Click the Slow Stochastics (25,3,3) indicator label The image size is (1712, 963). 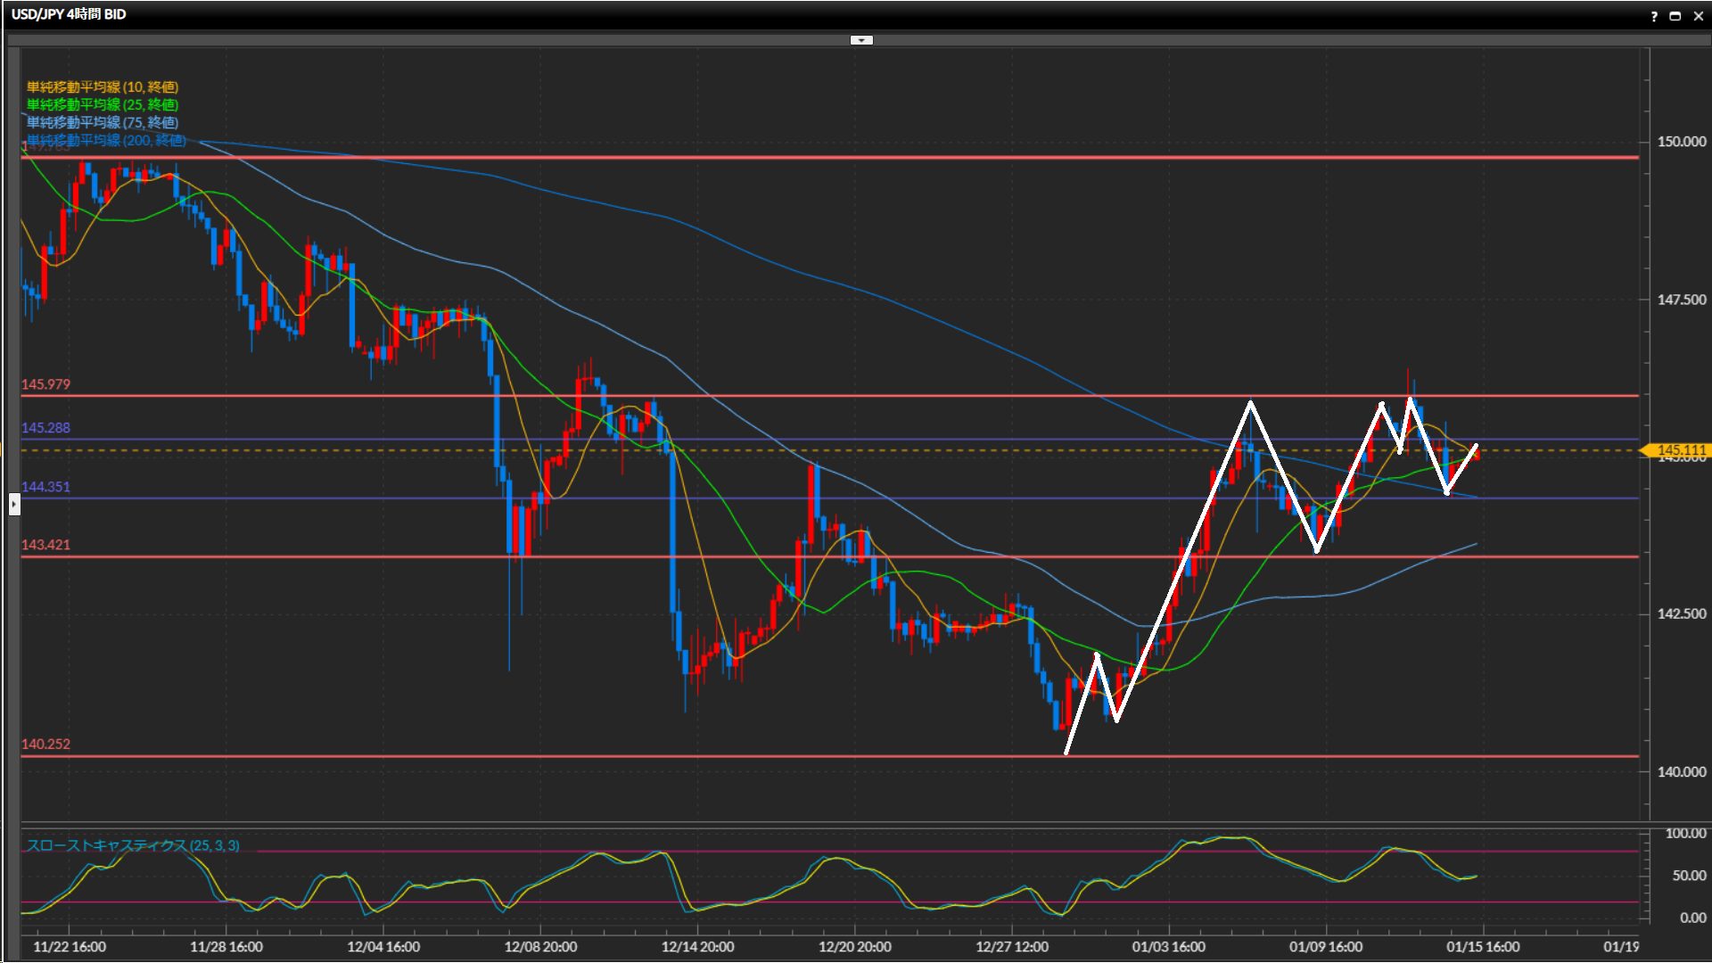point(133,845)
